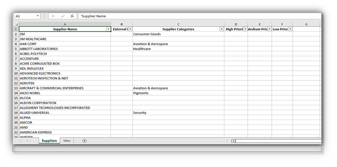Click the next sheet navigation arrow
Viewport: 337px width, 167px height.
(x=28, y=141)
